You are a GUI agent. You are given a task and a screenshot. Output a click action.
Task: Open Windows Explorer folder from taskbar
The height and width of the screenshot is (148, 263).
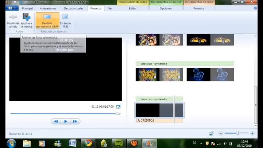27,143
